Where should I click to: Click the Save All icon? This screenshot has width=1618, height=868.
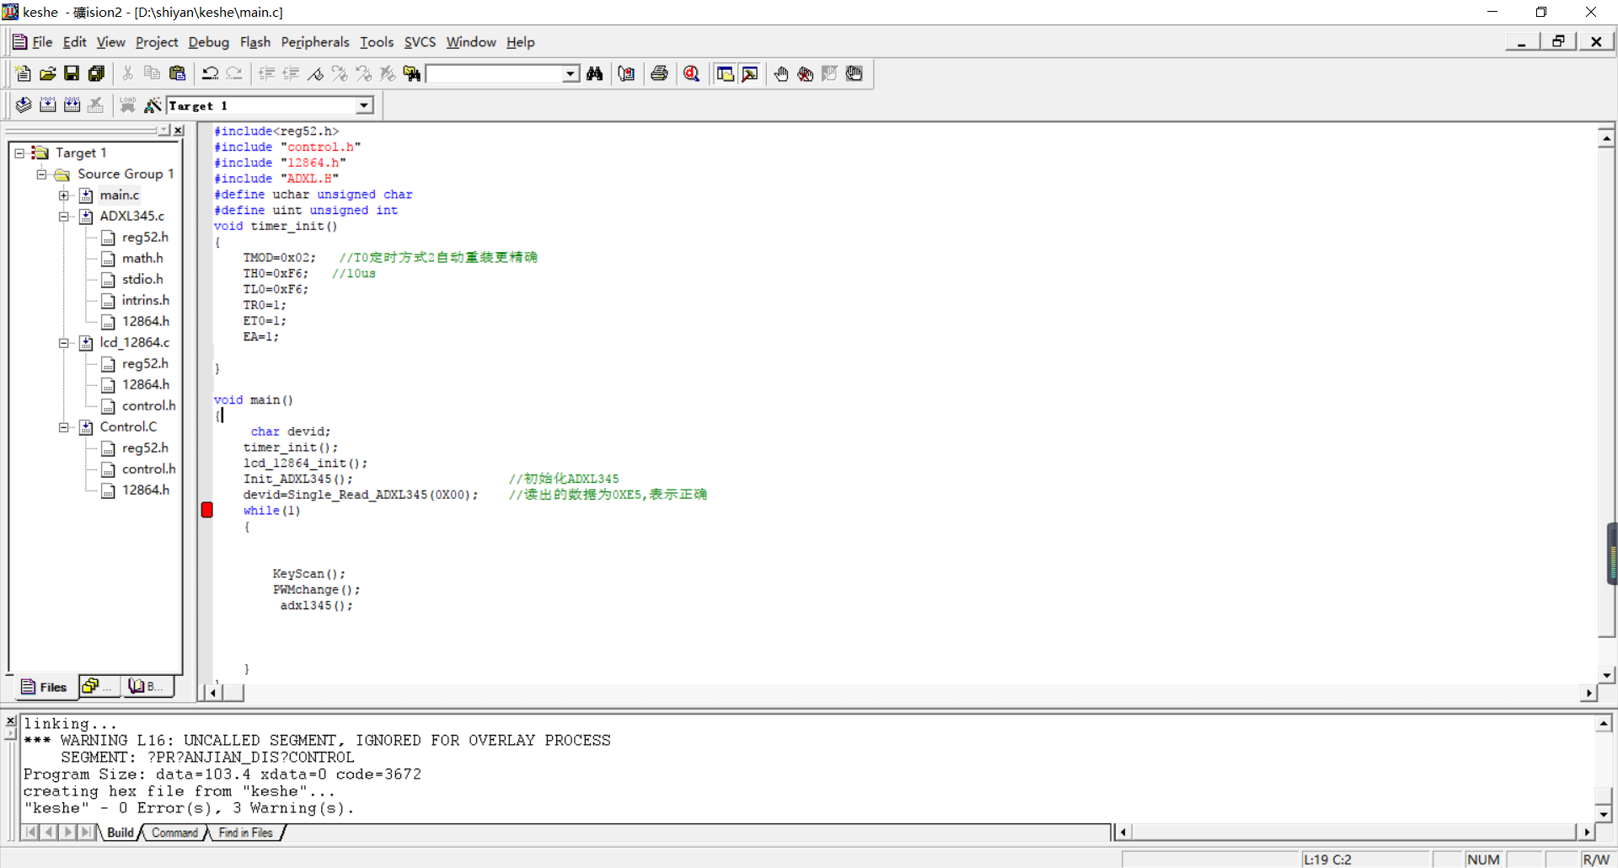click(x=96, y=74)
